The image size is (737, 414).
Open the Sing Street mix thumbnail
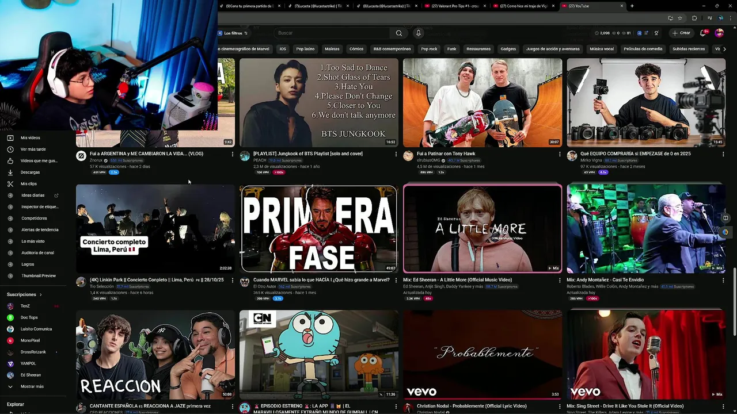[x=646, y=355]
